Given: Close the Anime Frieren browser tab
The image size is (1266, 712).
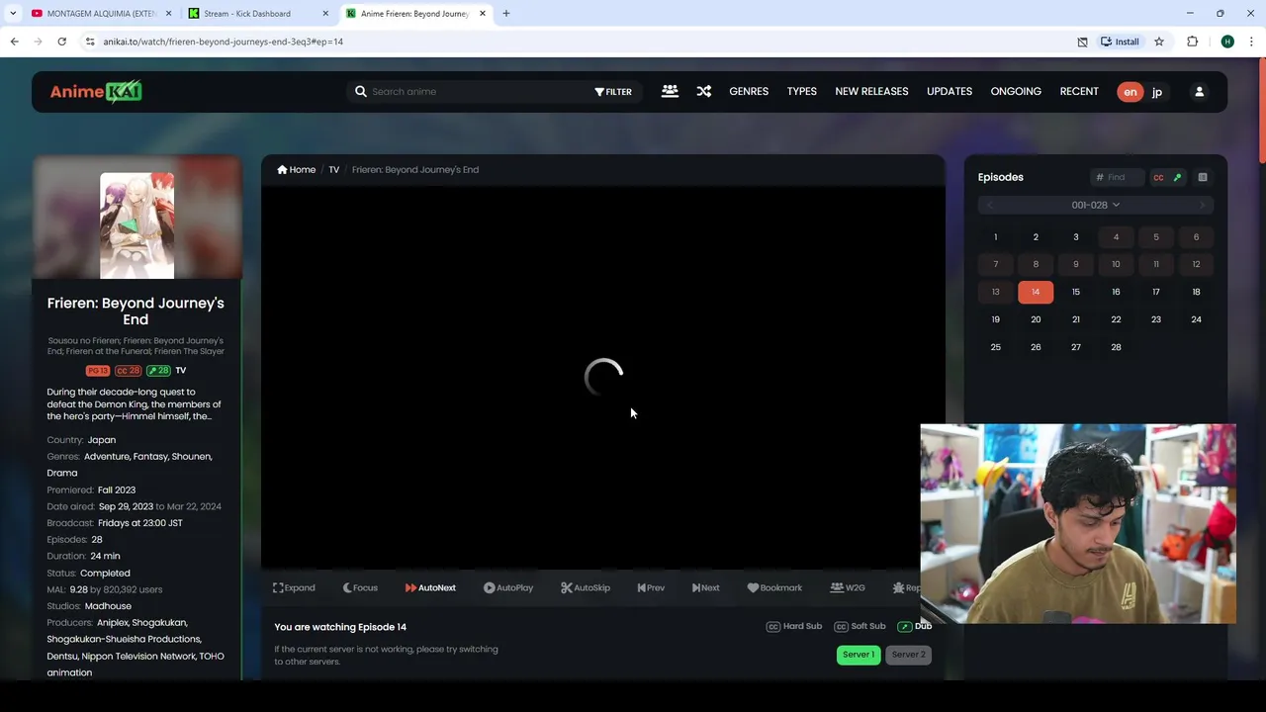Looking at the screenshot, I should (483, 14).
